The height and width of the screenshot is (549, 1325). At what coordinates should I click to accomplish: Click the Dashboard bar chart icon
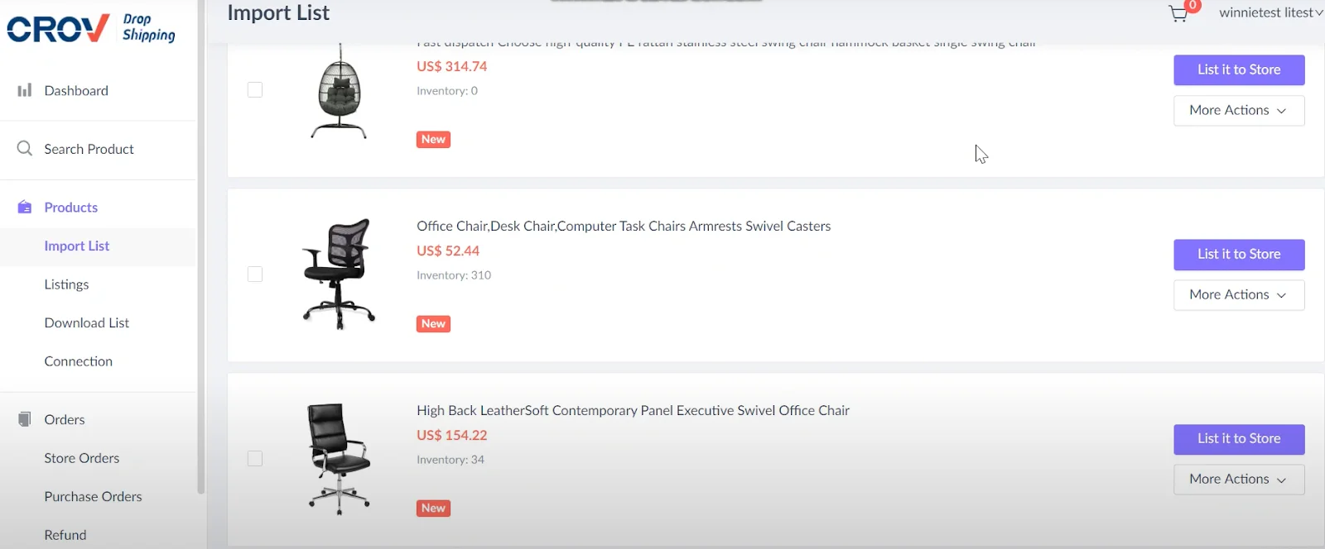(25, 90)
